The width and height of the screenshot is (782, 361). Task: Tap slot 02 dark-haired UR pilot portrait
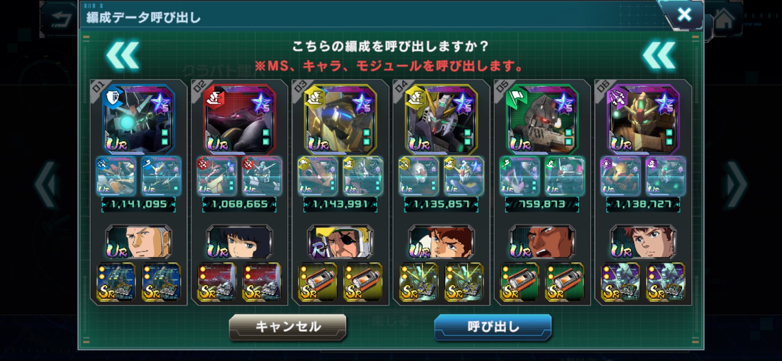tap(239, 242)
